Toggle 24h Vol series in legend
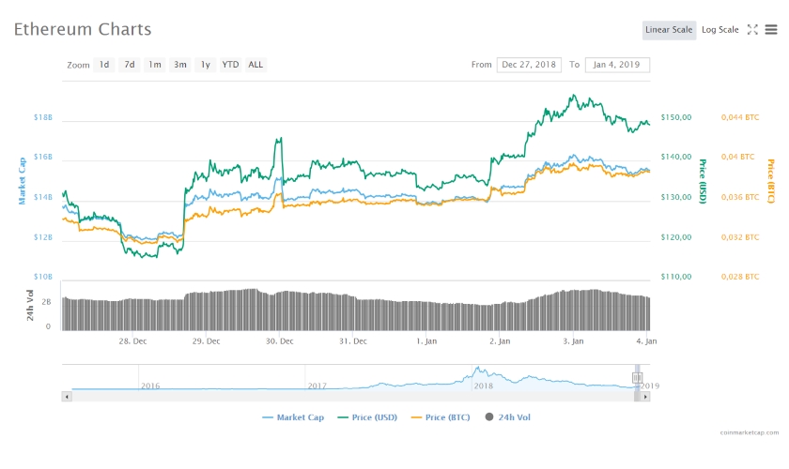The image size is (789, 469). point(508,417)
